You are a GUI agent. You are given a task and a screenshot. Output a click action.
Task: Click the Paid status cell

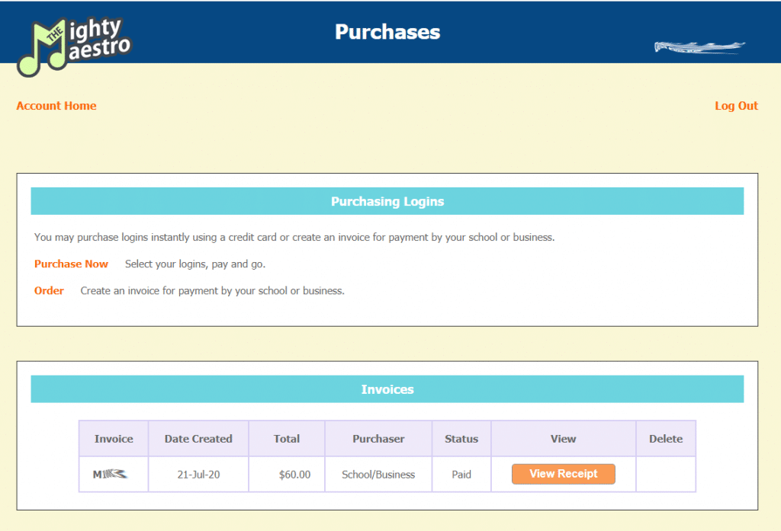461,475
